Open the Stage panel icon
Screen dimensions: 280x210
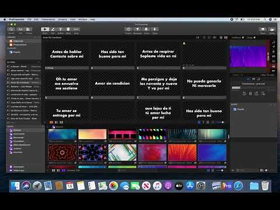coord(155,29)
